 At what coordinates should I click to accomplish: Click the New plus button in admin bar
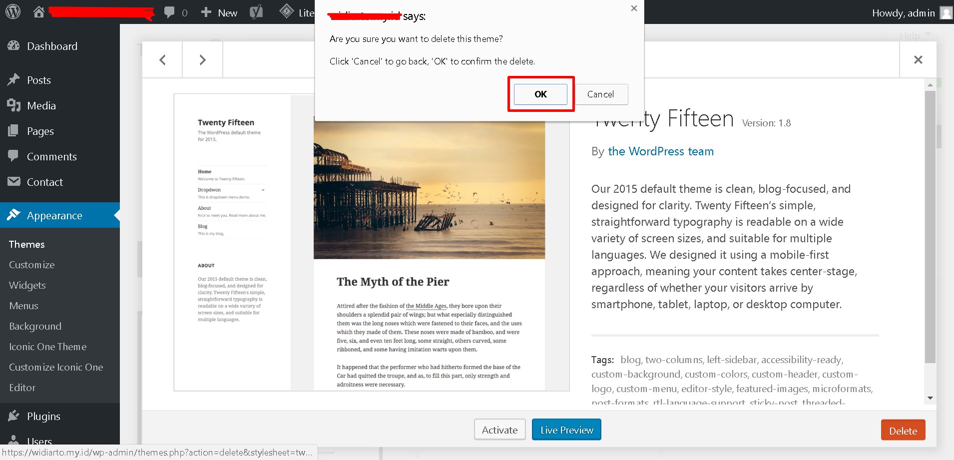219,12
